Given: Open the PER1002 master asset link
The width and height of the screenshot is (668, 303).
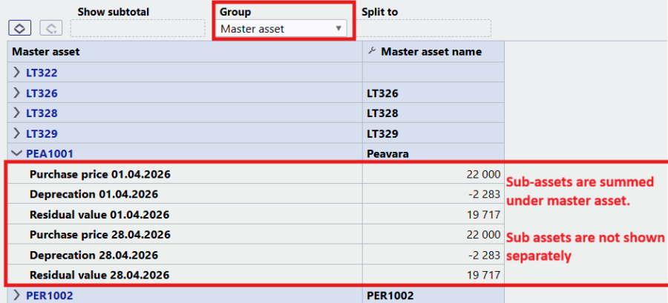Looking at the screenshot, I should (50, 296).
